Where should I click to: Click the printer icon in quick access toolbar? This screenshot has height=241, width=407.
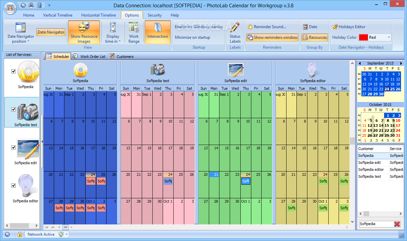(x=31, y=5)
